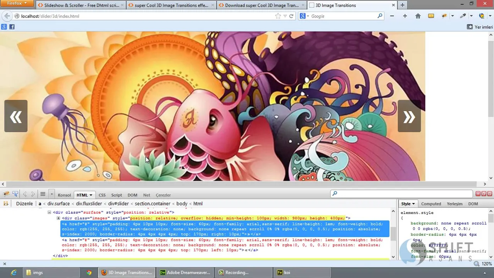Select div.surface in the breadcrumb path
This screenshot has height=278, width=494.
click(59, 203)
